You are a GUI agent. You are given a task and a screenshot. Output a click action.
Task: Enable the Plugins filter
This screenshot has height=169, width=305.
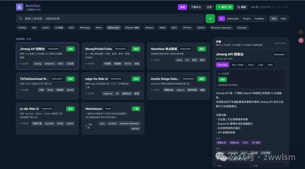(x=246, y=18)
